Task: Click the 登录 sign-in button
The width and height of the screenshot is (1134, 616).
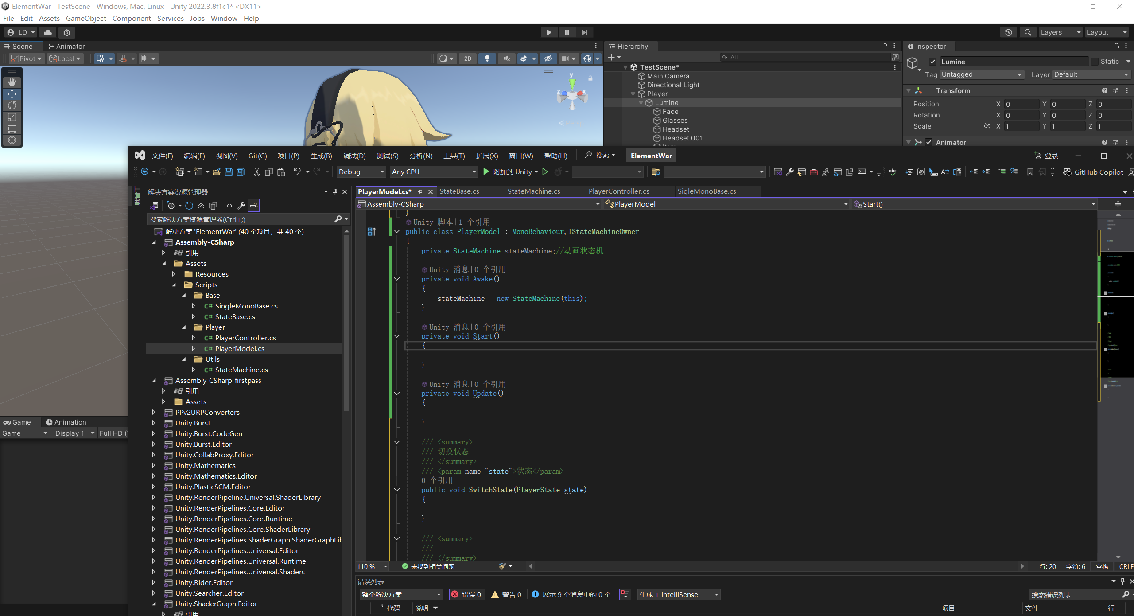Action: tap(1046, 156)
